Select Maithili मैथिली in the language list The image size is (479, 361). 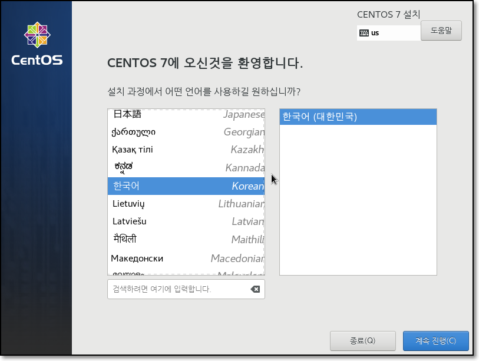tap(186, 240)
